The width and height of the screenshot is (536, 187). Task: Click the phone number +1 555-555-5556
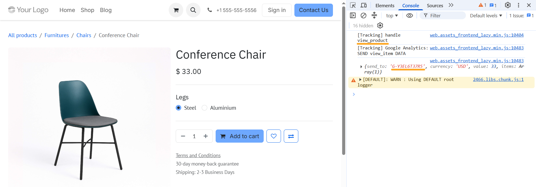[x=236, y=10]
